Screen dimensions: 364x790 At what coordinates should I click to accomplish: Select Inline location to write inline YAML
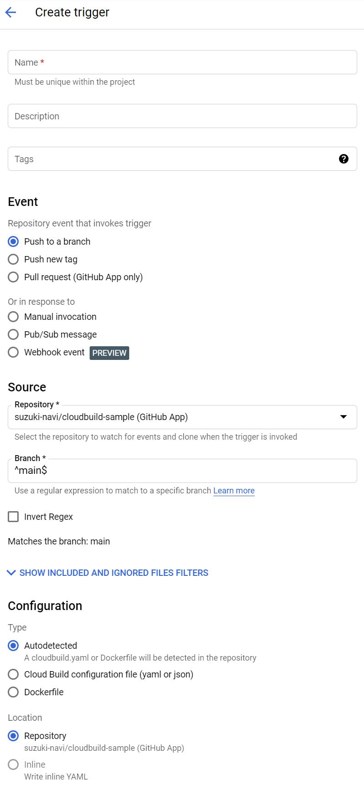[13, 764]
